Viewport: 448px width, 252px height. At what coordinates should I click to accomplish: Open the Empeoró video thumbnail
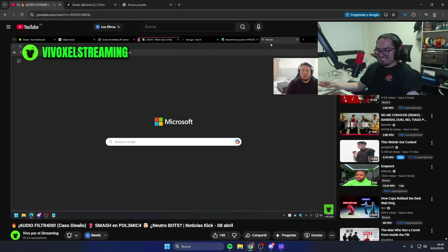[359, 175]
